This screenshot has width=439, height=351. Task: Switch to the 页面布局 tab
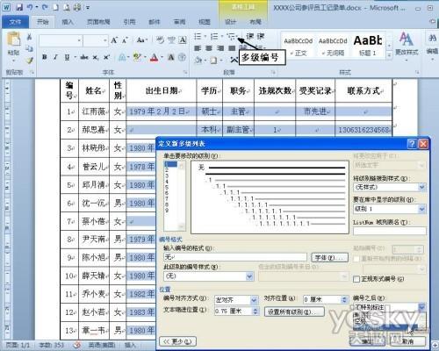pyautogui.click(x=98, y=22)
